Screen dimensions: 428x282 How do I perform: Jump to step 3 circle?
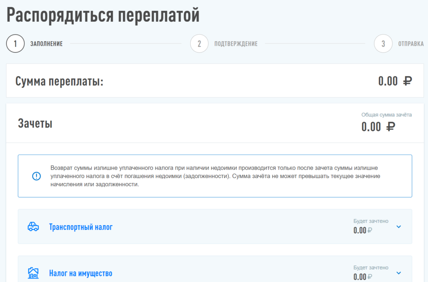click(x=383, y=43)
